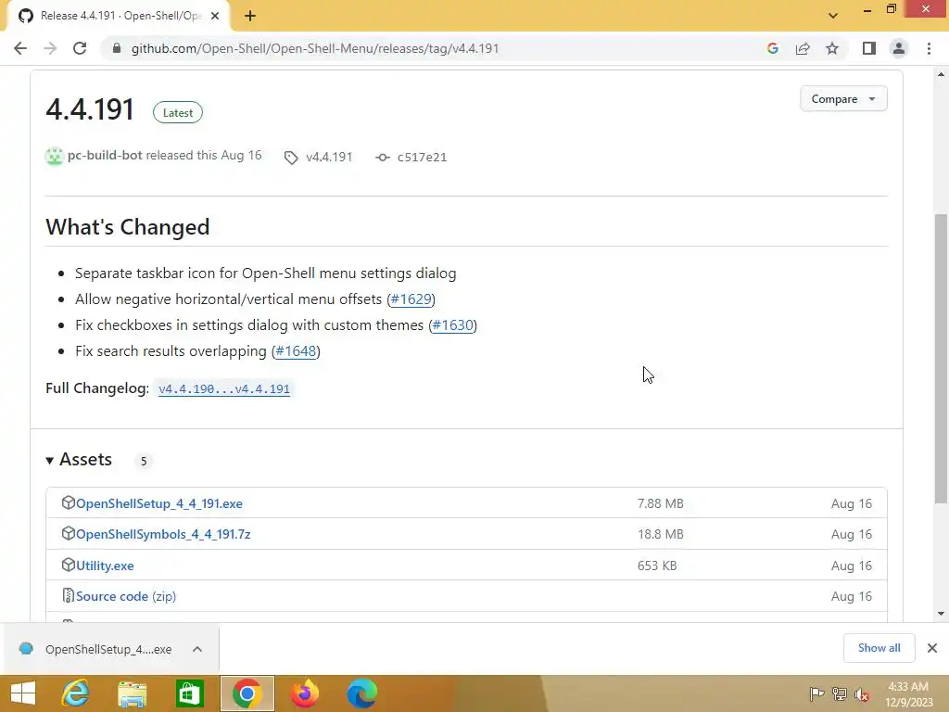Open a new browser tab
The width and height of the screenshot is (949, 712).
click(x=250, y=17)
